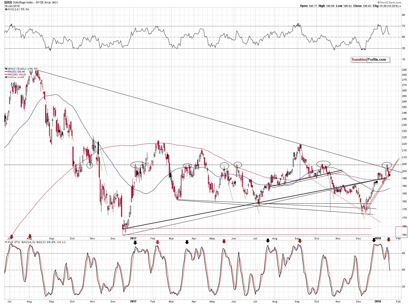Click the blue MA(50) legend line
Screen dimensions: 411x304
[x=6, y=71]
